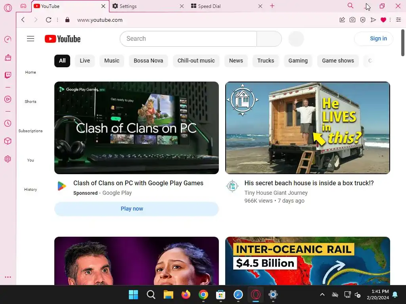Open the GX Corner gamepad icon
The height and width of the screenshot is (304, 406).
pos(23,6)
